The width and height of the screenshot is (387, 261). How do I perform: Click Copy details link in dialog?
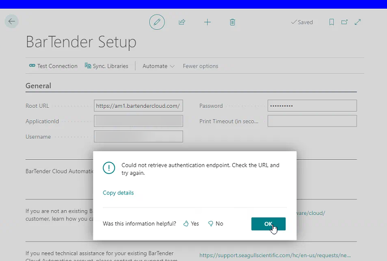coord(118,193)
